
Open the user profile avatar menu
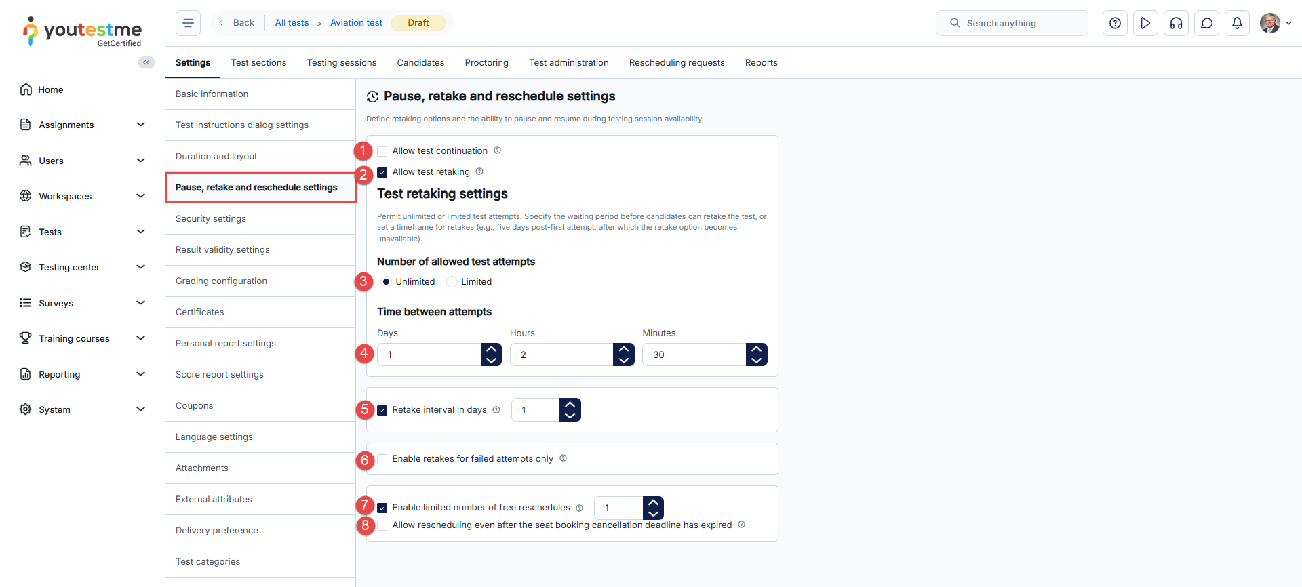click(1275, 23)
